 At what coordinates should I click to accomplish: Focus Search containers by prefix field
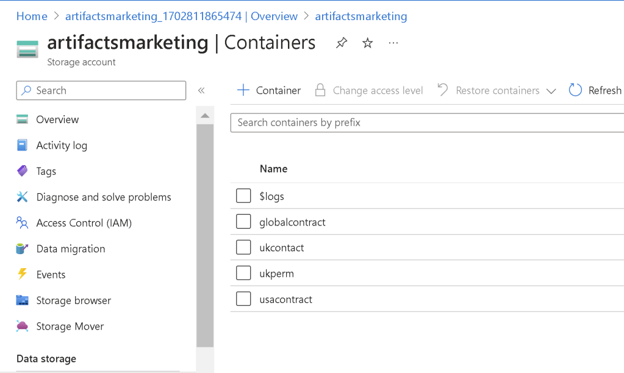427,123
